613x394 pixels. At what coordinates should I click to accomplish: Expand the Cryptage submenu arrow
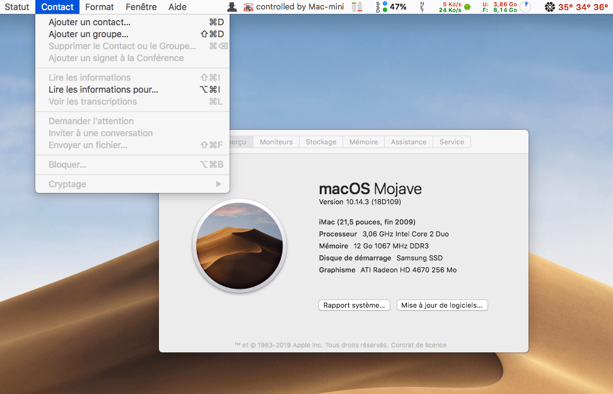pyautogui.click(x=219, y=184)
